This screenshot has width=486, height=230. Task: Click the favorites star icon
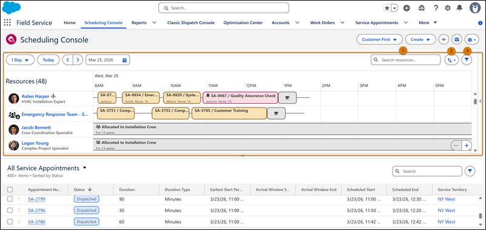click(x=387, y=8)
